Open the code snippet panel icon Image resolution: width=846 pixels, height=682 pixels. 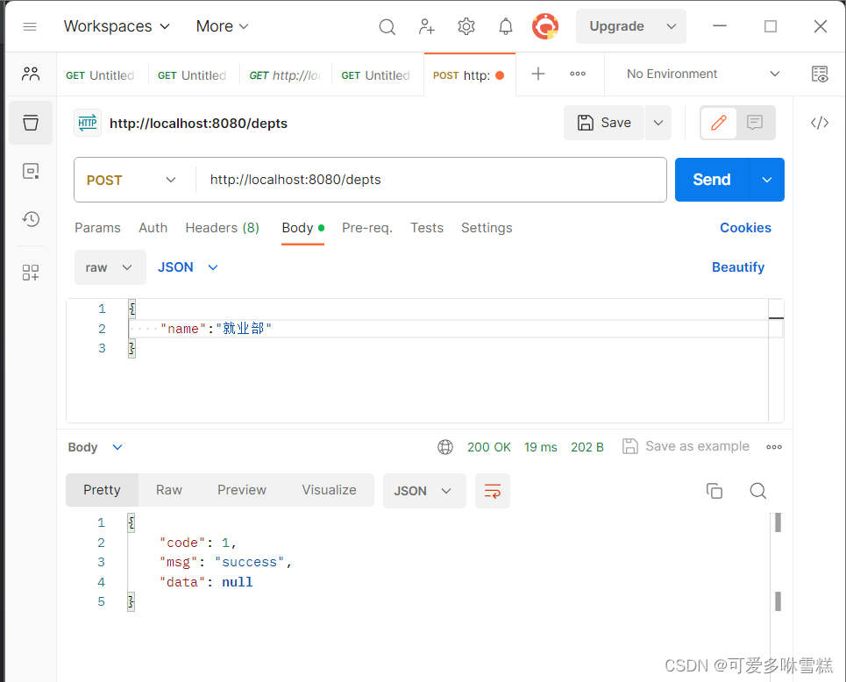(x=820, y=123)
